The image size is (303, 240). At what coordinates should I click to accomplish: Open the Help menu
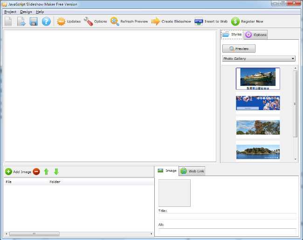[40, 12]
